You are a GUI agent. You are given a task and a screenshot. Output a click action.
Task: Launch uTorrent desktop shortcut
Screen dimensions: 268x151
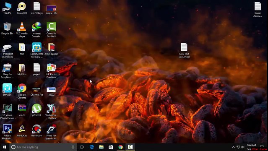click(x=36, y=110)
